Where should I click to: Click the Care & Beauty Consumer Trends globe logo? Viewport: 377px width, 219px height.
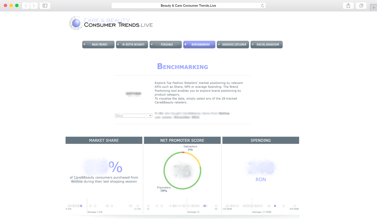tap(76, 23)
